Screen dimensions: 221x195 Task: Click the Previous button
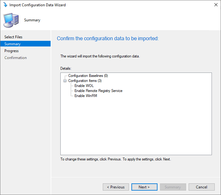(116, 187)
